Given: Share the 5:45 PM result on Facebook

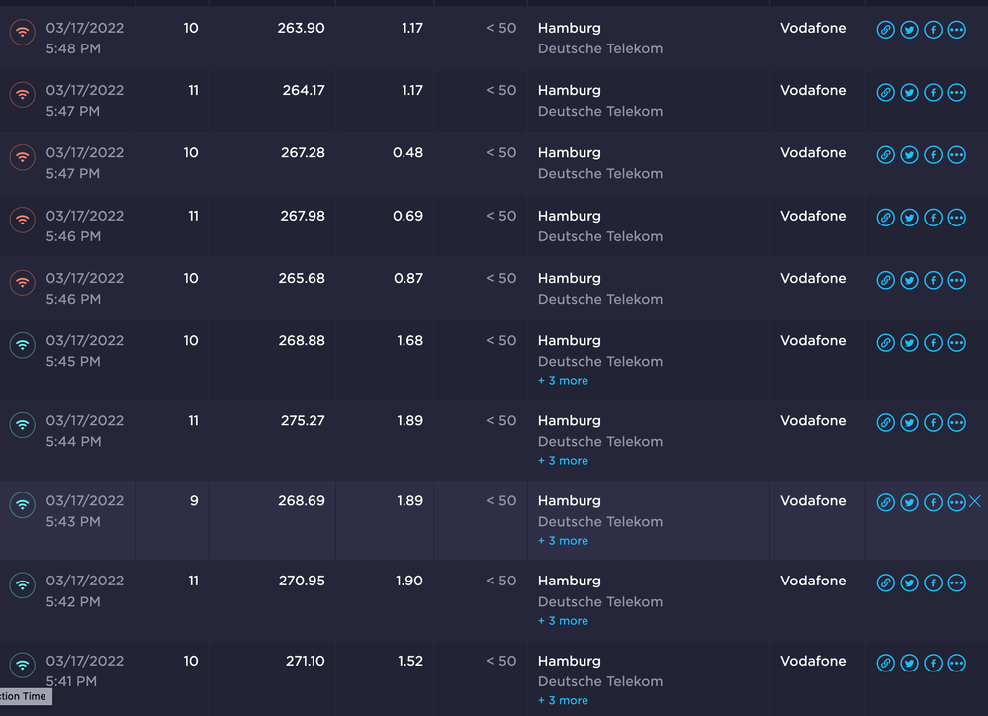Looking at the screenshot, I should (x=933, y=343).
